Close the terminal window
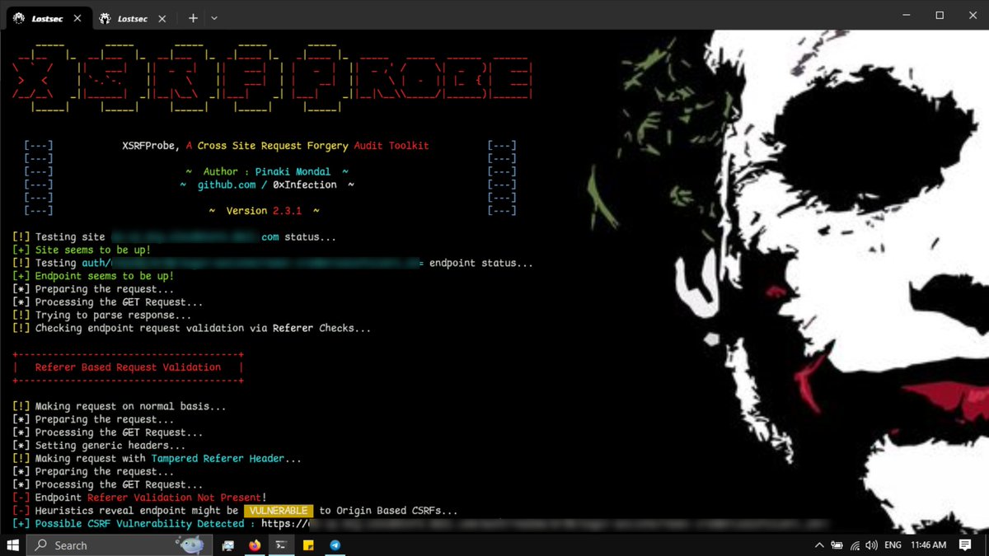This screenshot has height=556, width=989. click(x=974, y=16)
